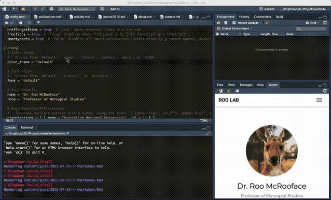
Task: Refresh the Viewer pane
Action: 325,91
